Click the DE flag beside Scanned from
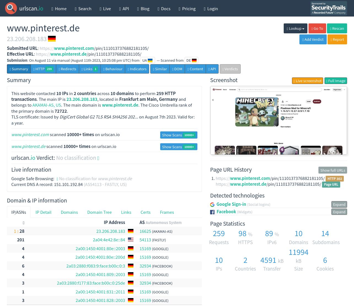The image size is (354, 308). (x=194, y=60)
